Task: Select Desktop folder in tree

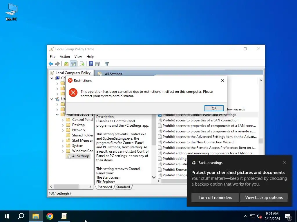Action: coord(78,125)
